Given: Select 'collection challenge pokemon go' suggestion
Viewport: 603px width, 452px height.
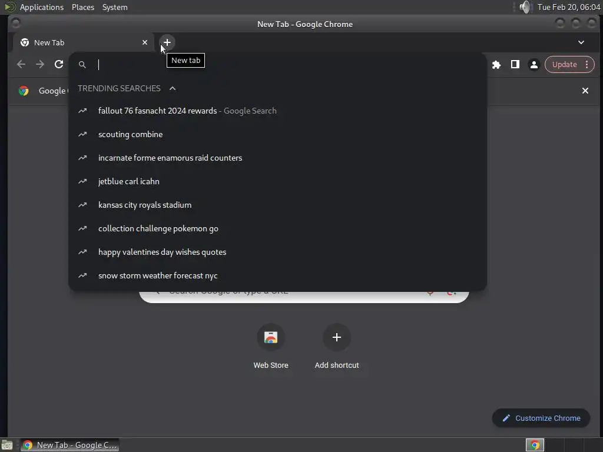Looking at the screenshot, I should click(x=278, y=228).
